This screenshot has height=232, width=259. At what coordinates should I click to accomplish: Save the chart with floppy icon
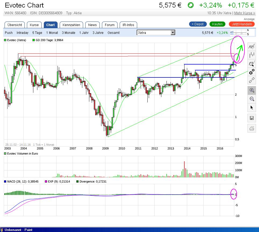[251, 118]
